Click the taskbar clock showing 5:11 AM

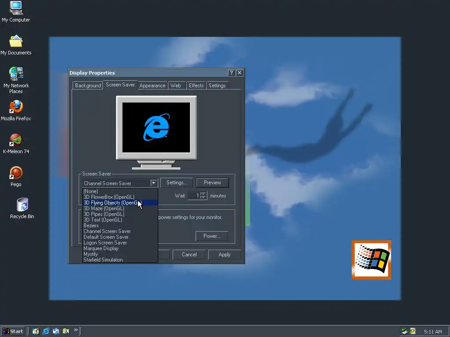click(x=433, y=332)
